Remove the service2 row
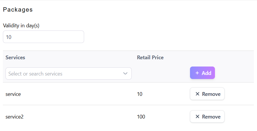The height and width of the screenshot is (131, 257). click(207, 116)
